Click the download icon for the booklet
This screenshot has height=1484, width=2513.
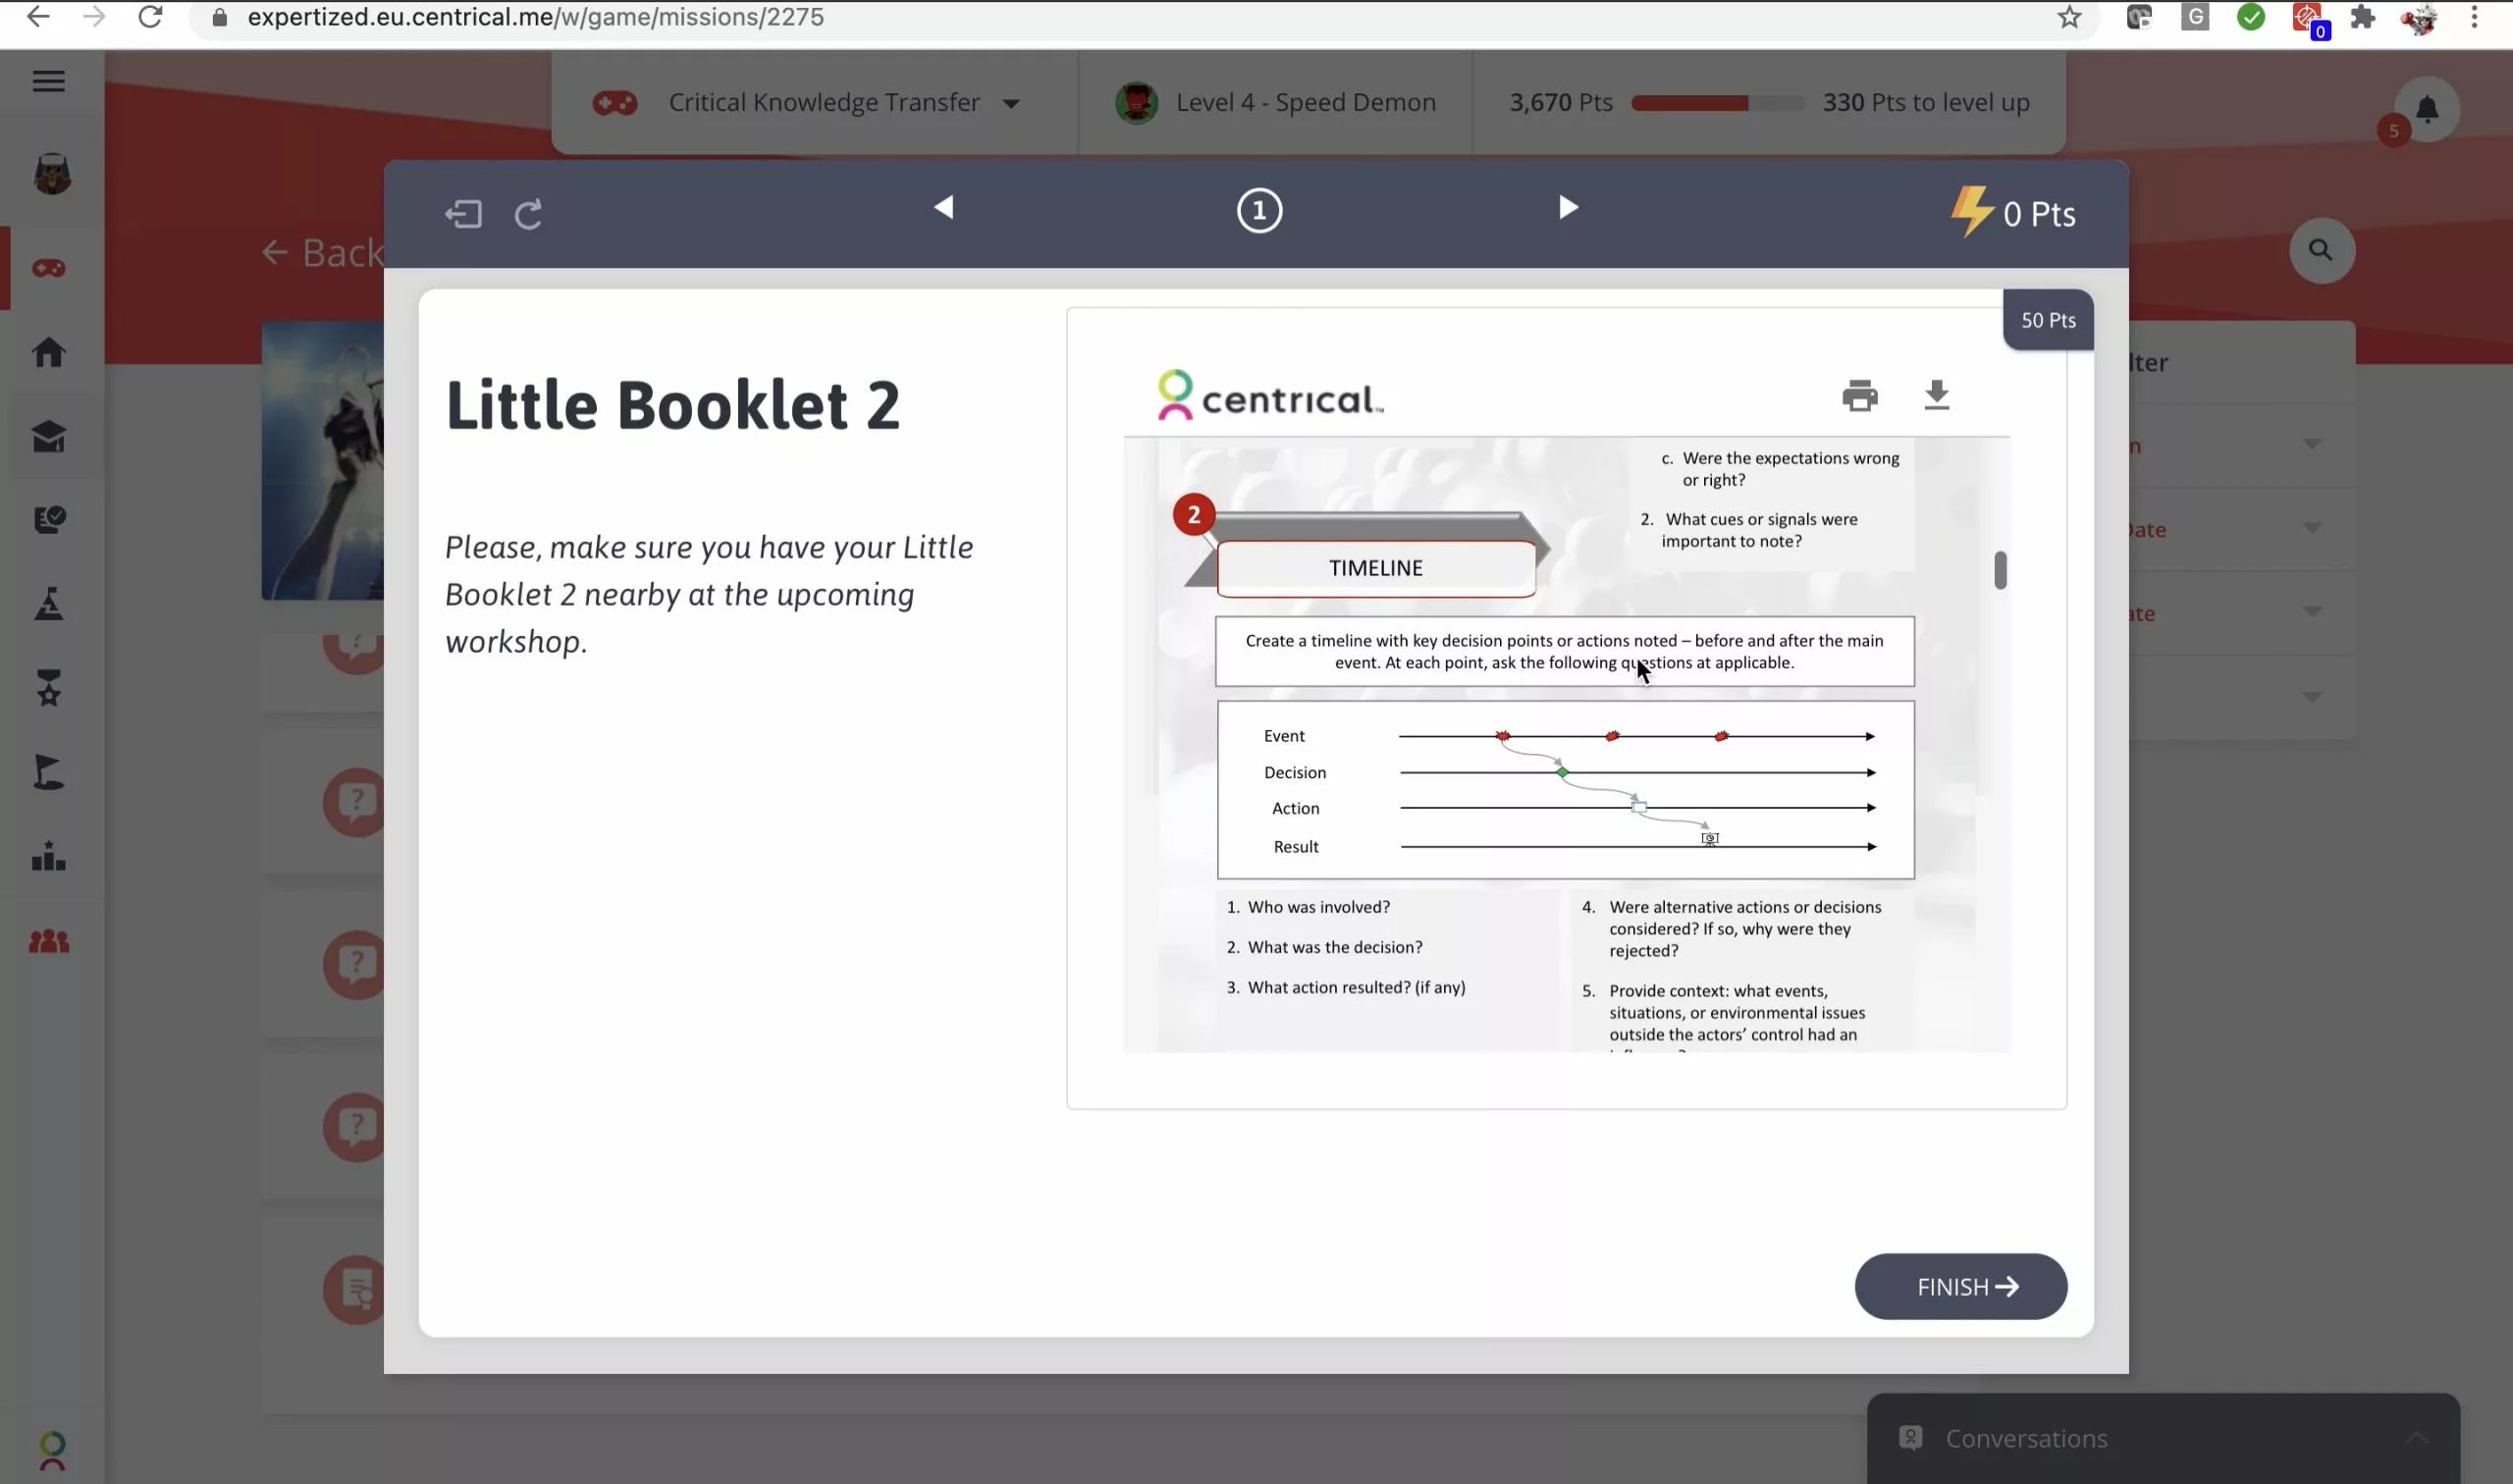[x=1938, y=396]
